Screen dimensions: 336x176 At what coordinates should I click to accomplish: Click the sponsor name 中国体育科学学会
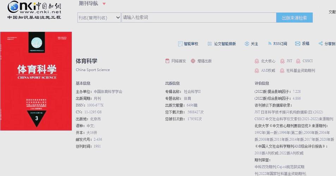pyautogui.click(x=108, y=92)
